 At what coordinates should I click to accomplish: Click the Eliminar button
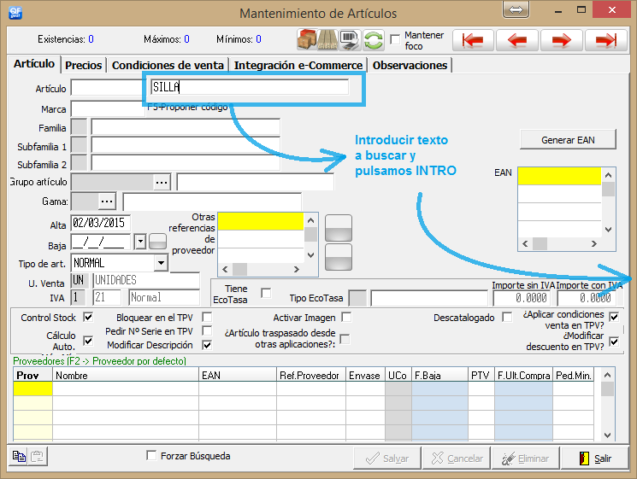click(x=525, y=459)
